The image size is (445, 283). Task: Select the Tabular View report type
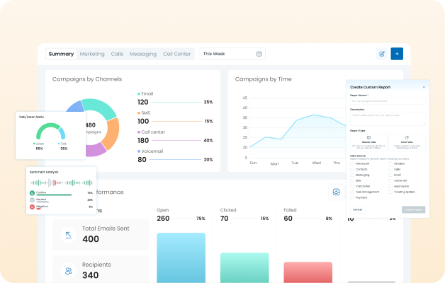pyautogui.click(x=367, y=142)
